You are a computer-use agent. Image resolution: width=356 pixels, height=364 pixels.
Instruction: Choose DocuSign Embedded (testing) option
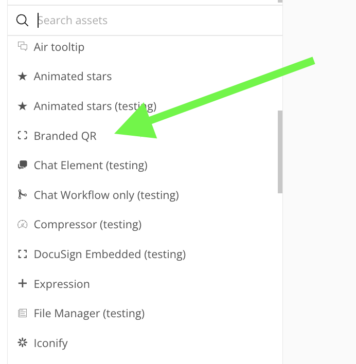pos(110,254)
